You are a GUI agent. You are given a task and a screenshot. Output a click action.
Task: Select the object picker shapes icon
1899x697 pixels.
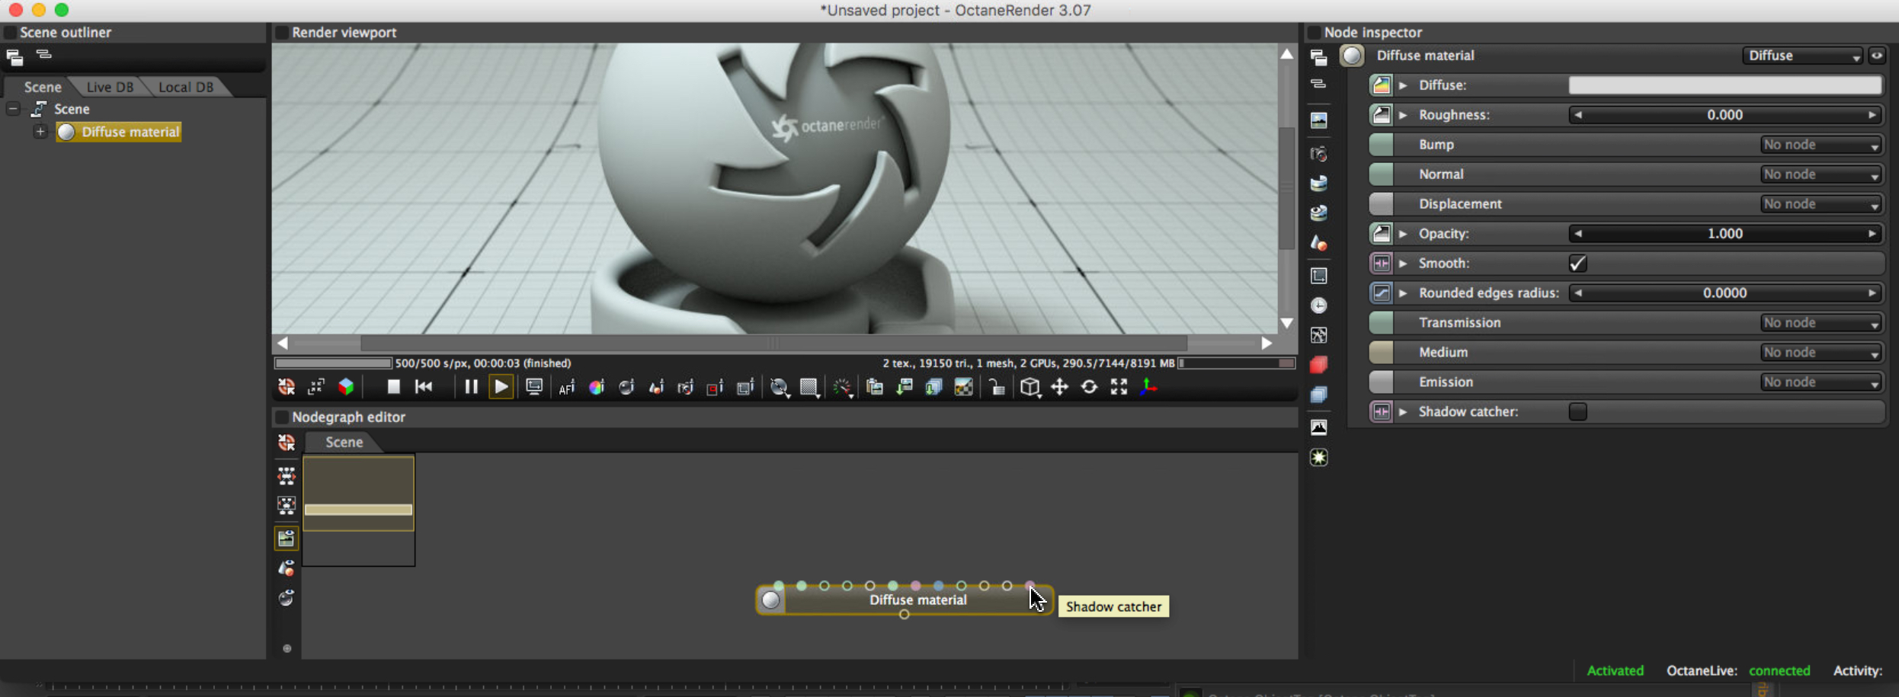pos(656,388)
